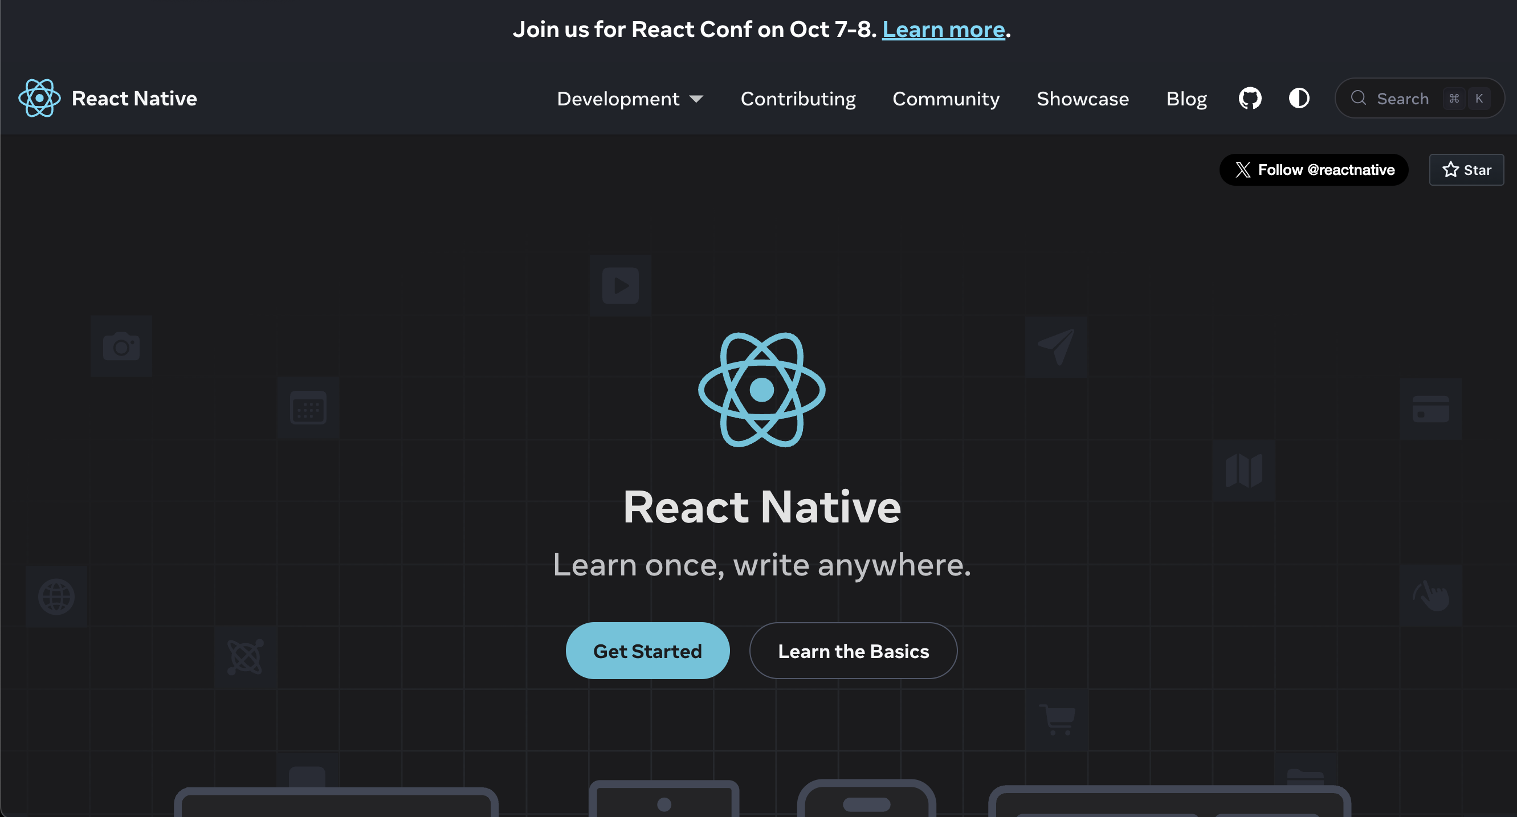Expand the Development dropdown menu
This screenshot has height=817, width=1517.
(x=630, y=99)
